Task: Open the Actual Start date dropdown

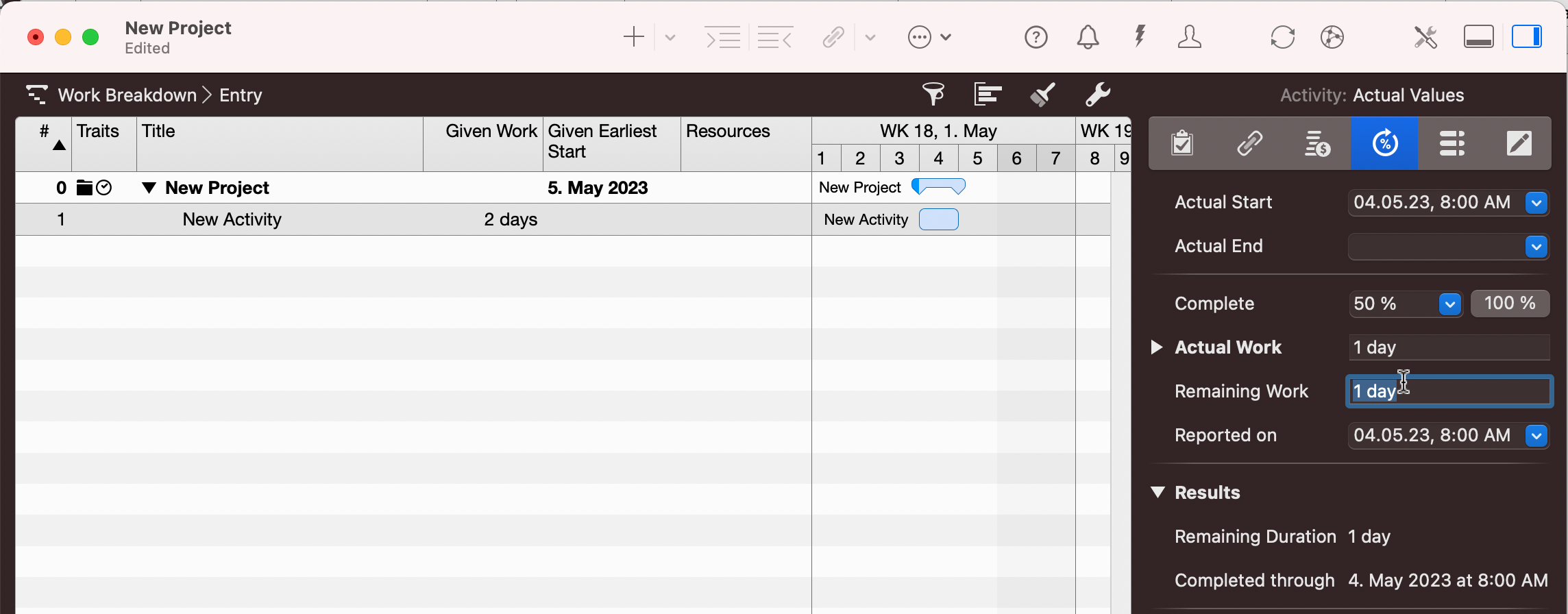Action: click(1536, 203)
